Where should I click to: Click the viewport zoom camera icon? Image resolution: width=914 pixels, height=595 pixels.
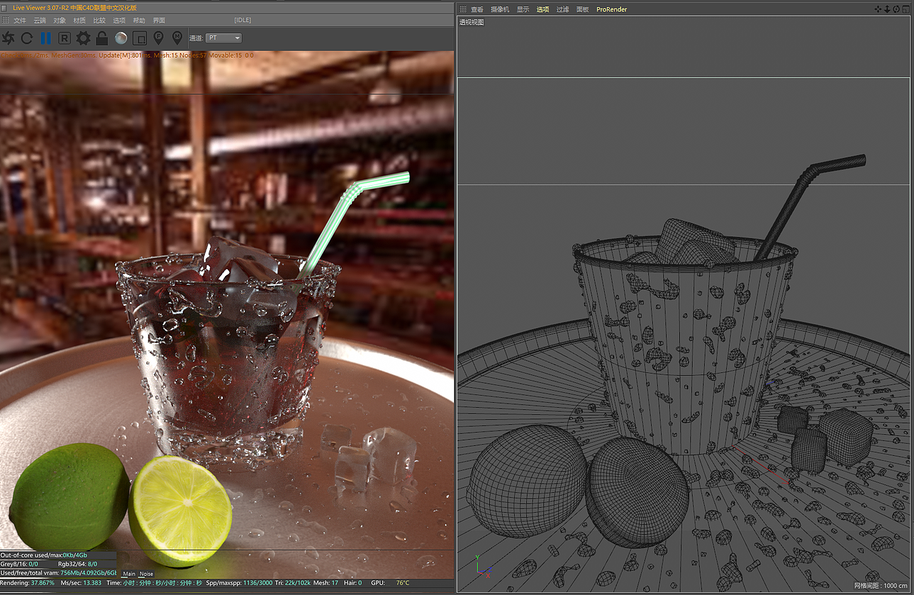click(x=887, y=9)
